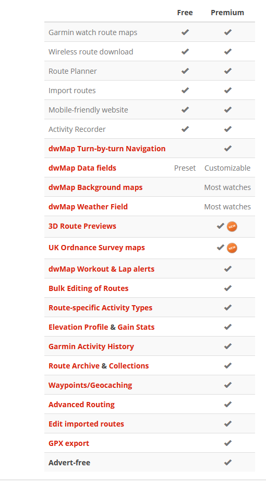
Task: Click Premium checkmark for Wireless route download
Action: 227,51
